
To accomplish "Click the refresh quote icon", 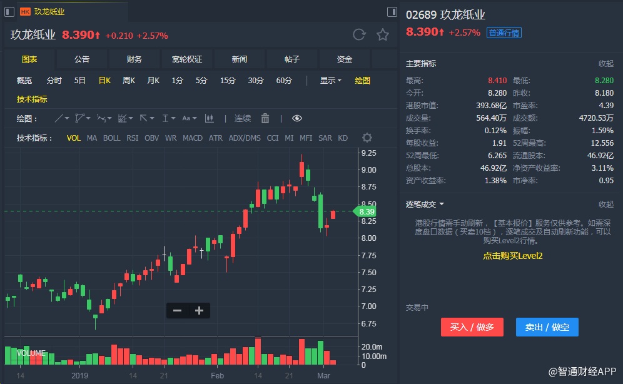I will pyautogui.click(x=359, y=35).
